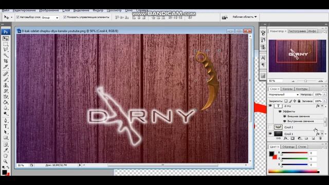Click new adjustment layer icon

299,138
